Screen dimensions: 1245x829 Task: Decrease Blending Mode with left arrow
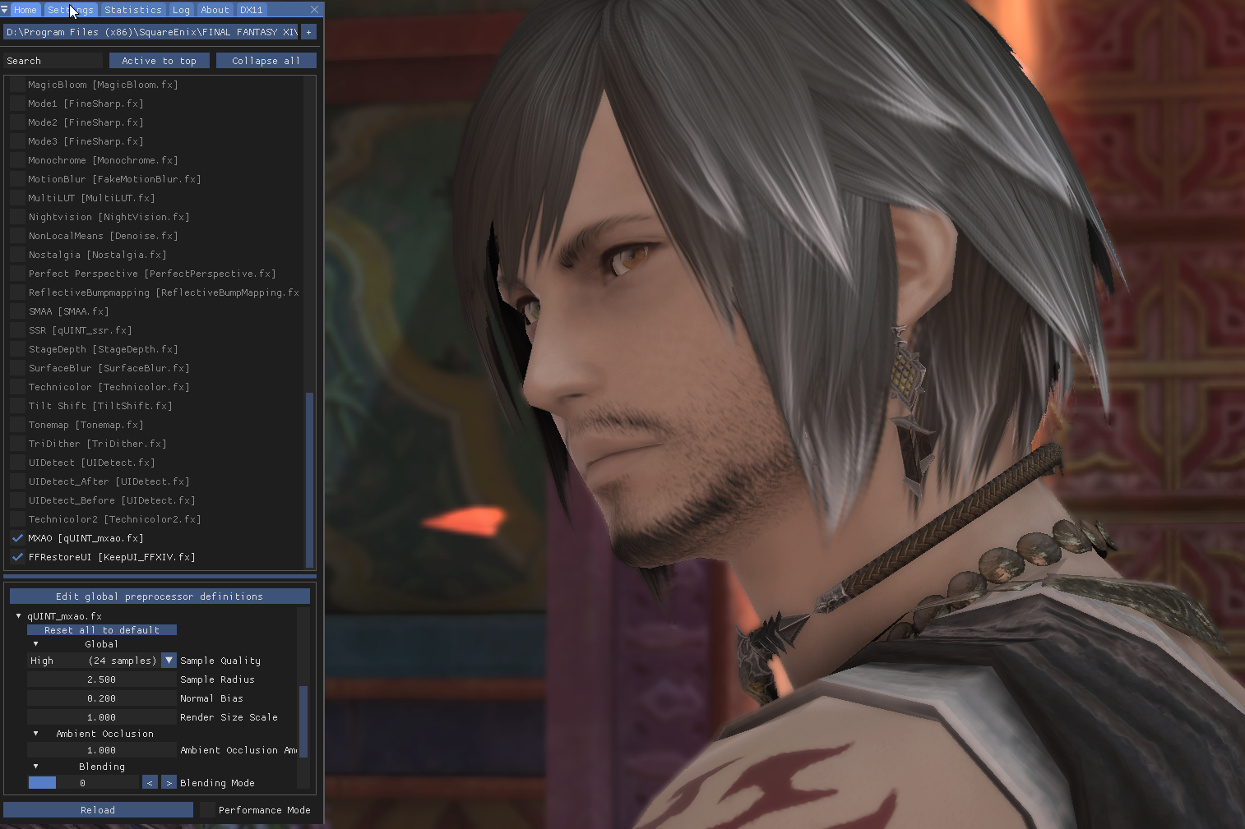click(x=150, y=783)
